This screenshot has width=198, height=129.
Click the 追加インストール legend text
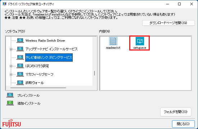(x=29, y=103)
